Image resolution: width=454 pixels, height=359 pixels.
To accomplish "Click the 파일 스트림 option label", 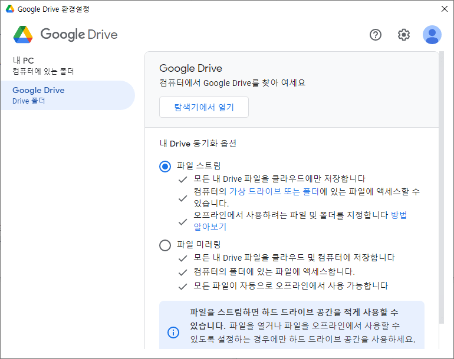I will pos(199,165).
